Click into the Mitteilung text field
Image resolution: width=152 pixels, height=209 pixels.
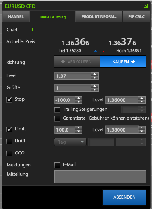click(100, 177)
